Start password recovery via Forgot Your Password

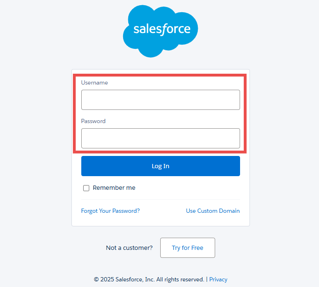[x=110, y=211]
